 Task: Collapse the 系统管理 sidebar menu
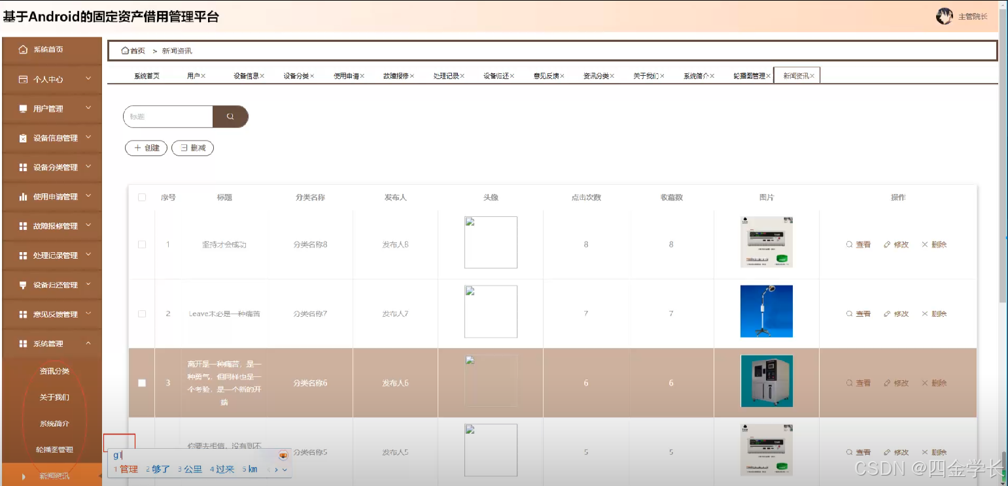[52, 343]
